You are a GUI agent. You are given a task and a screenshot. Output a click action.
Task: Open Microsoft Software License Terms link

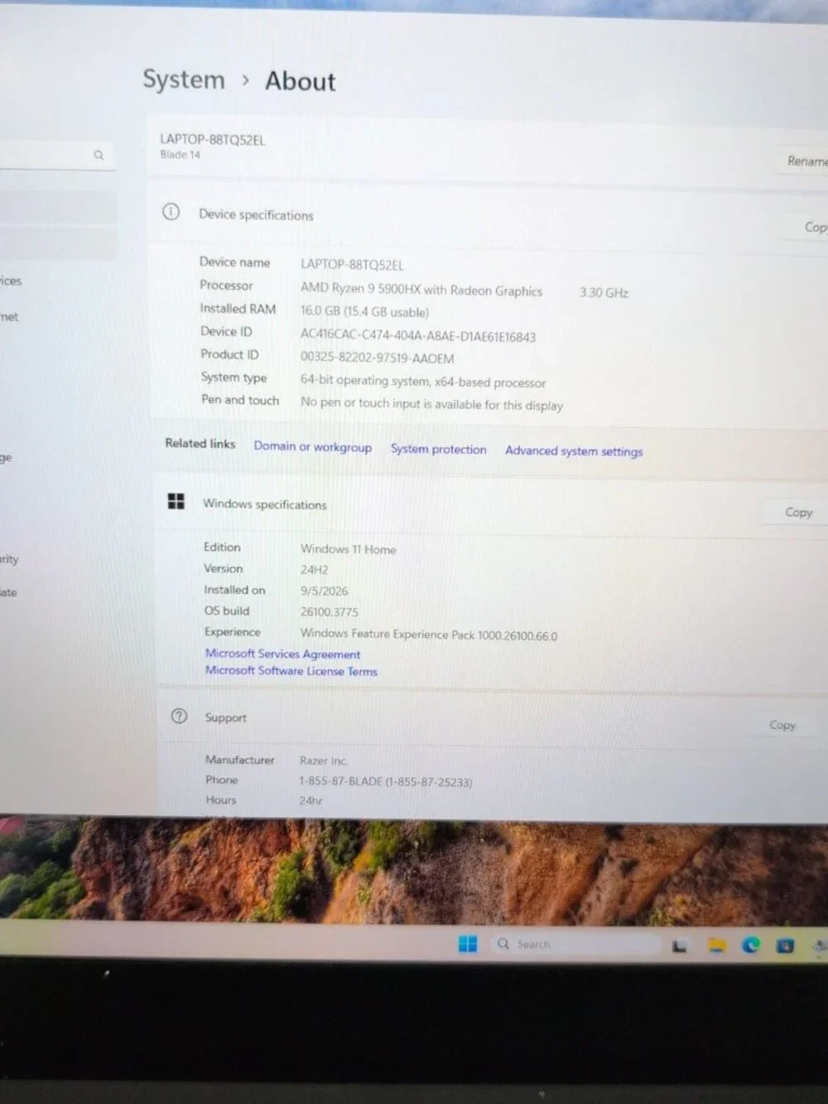coord(291,671)
